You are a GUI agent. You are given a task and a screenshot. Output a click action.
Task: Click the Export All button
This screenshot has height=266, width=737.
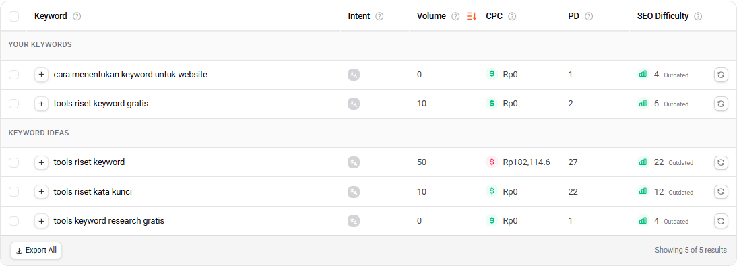click(x=36, y=251)
